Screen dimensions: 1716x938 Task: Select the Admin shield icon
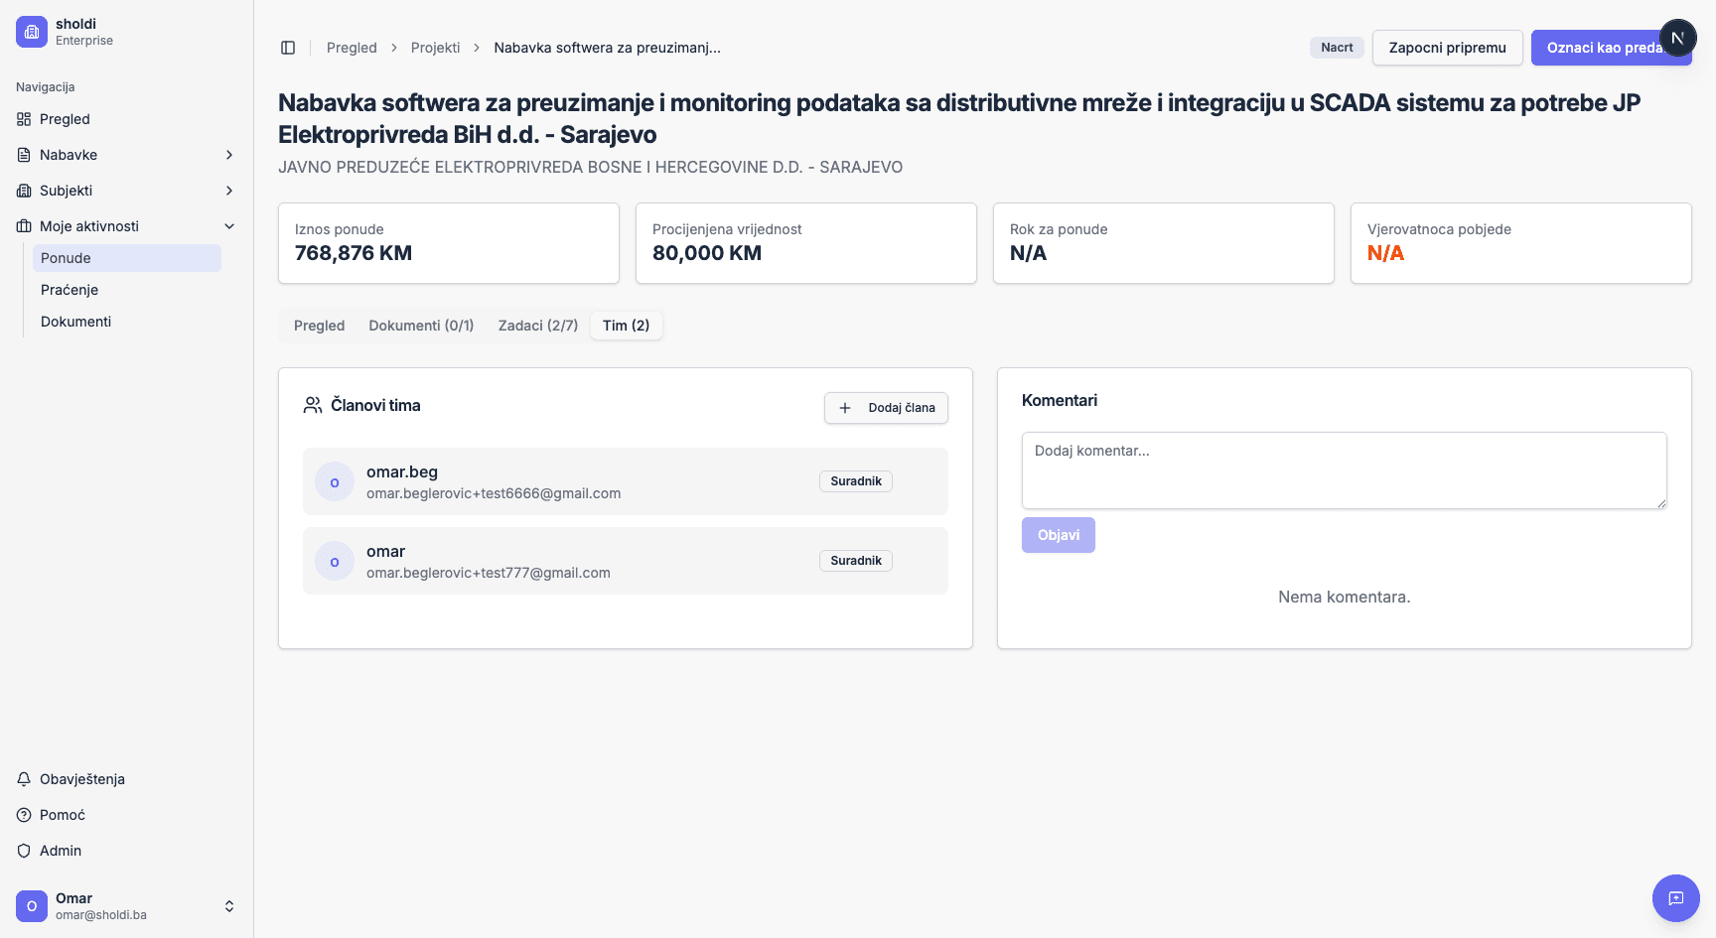coord(24,851)
